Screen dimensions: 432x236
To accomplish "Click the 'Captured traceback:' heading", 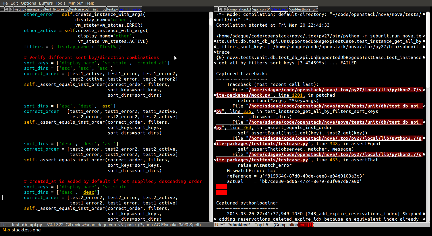I will (x=242, y=74).
